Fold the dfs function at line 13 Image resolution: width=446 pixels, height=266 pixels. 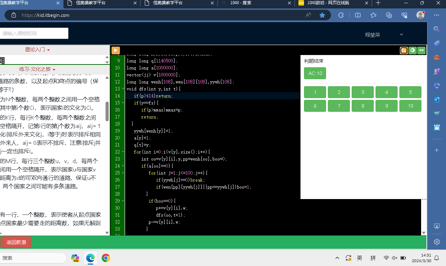click(123, 89)
